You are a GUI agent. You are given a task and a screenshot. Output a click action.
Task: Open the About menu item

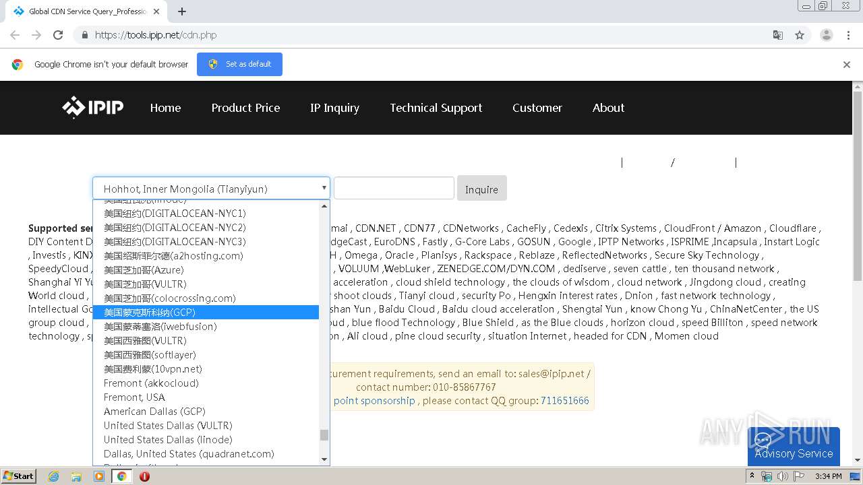pos(608,108)
